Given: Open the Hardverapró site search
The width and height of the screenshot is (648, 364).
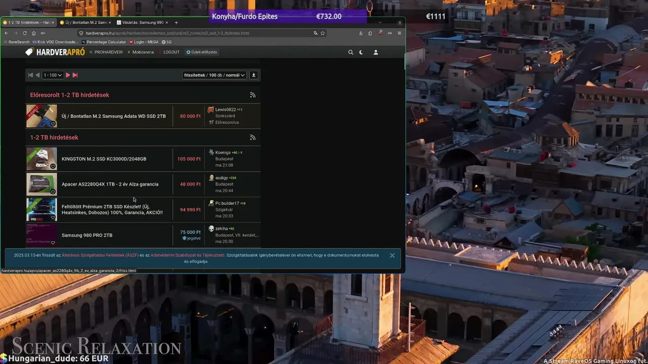Looking at the screenshot, I should (x=350, y=52).
